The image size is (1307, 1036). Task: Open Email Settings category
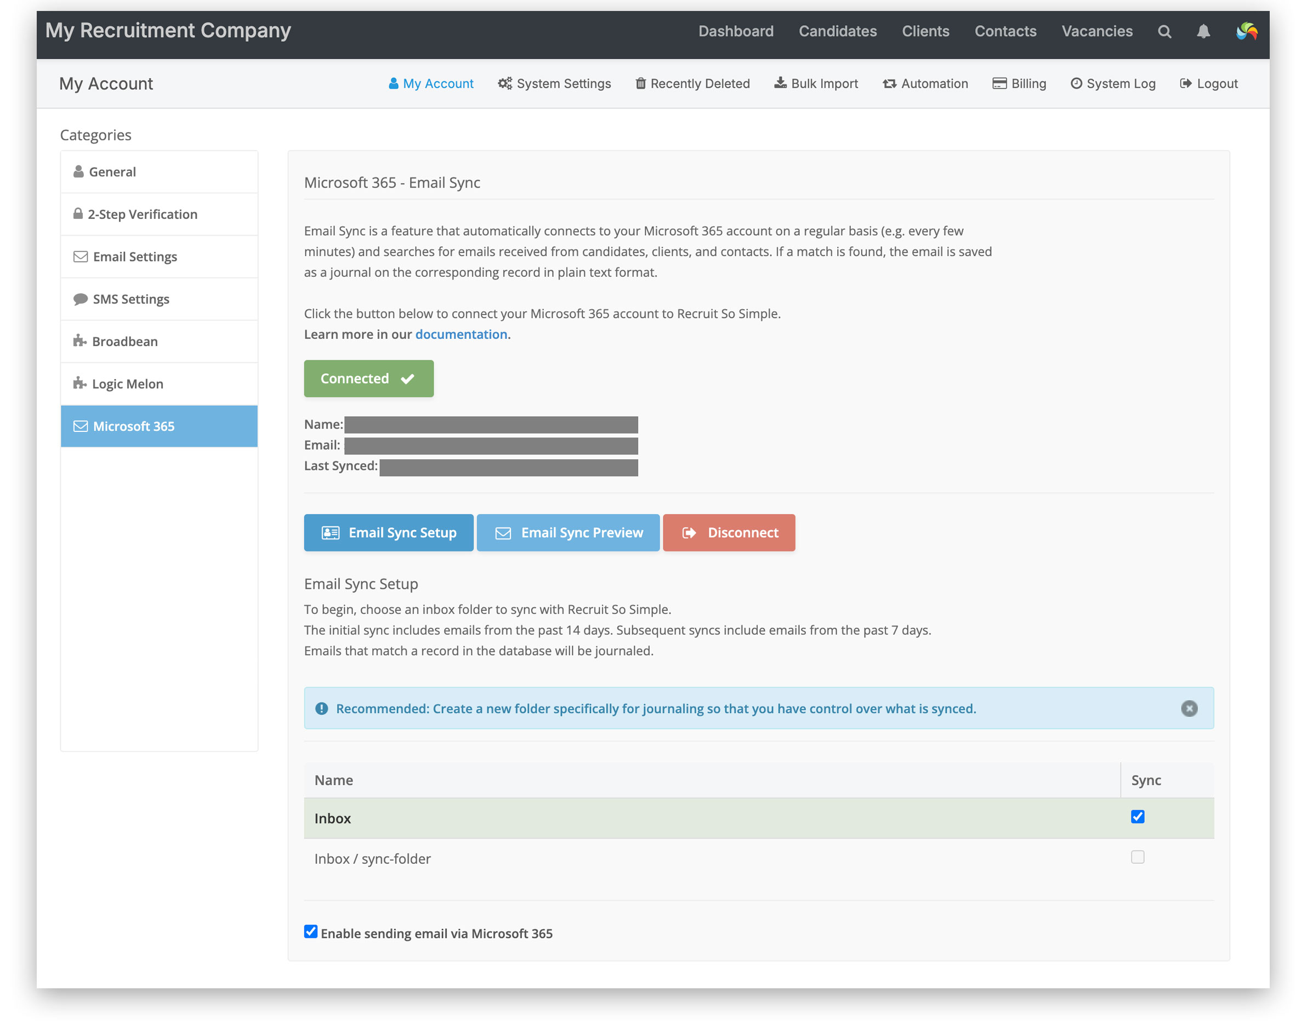pos(159,257)
